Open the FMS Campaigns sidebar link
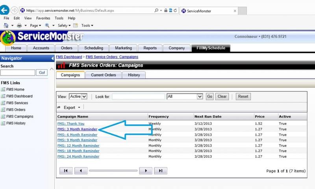 click(x=20, y=117)
